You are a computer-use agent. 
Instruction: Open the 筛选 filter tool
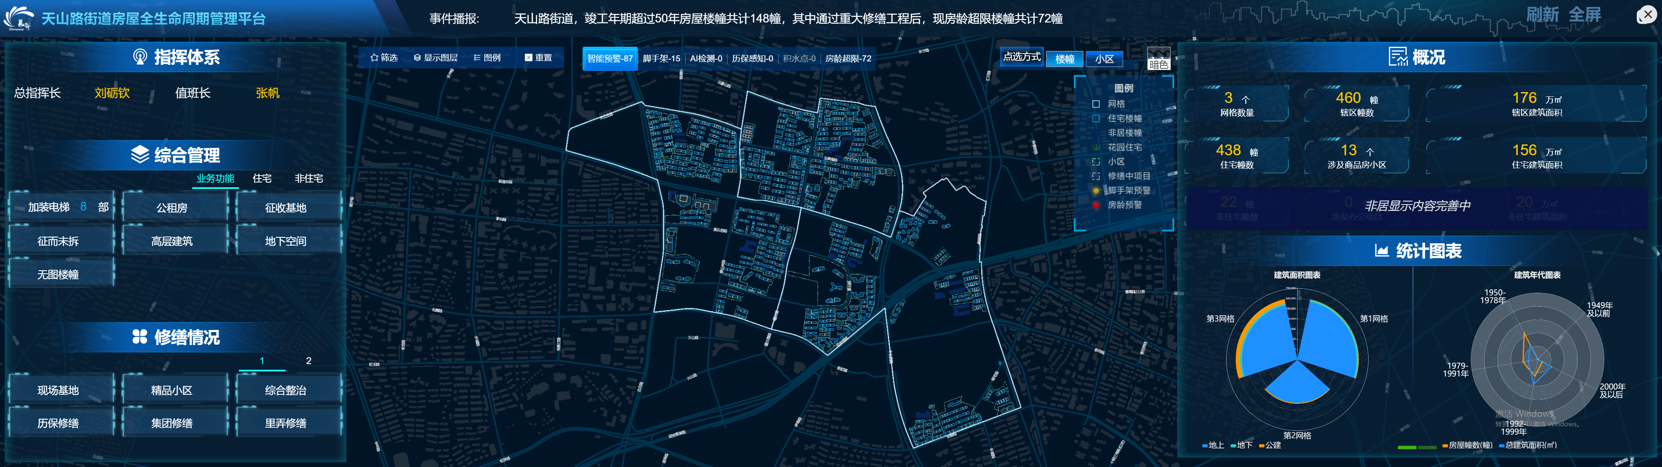point(384,58)
